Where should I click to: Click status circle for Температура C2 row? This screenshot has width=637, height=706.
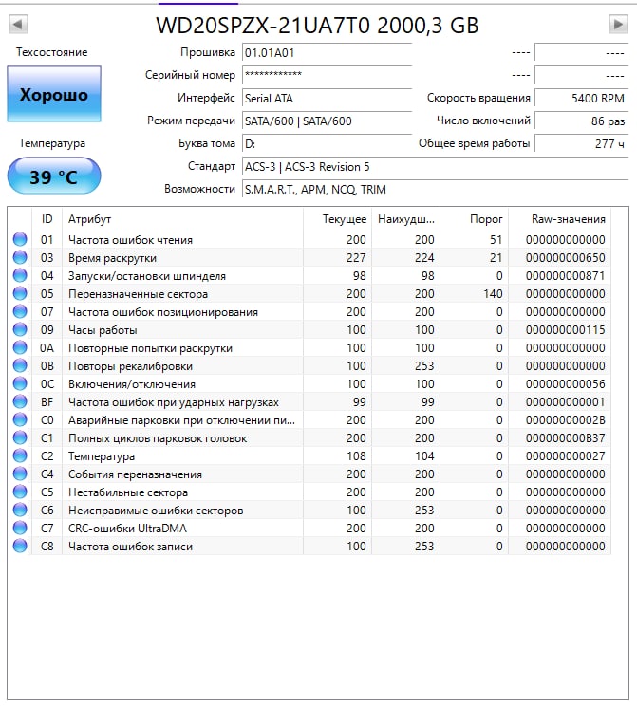coord(20,455)
